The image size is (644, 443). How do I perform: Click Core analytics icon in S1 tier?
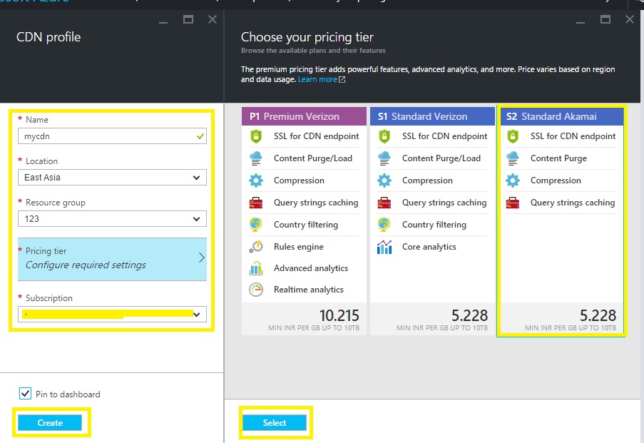tap(384, 247)
